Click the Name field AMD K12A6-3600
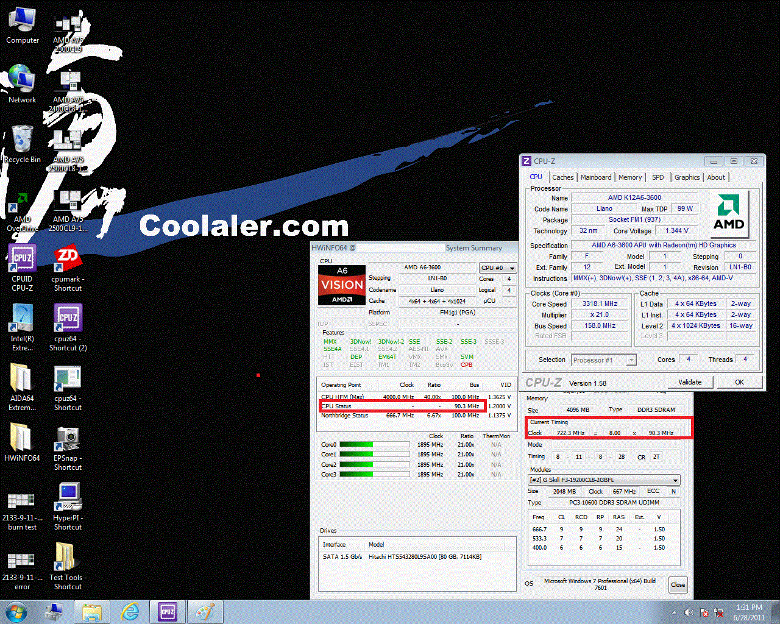Image resolution: width=780 pixels, height=624 pixels. click(x=634, y=197)
